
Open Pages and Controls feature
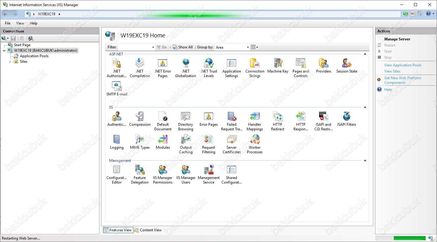click(x=301, y=68)
